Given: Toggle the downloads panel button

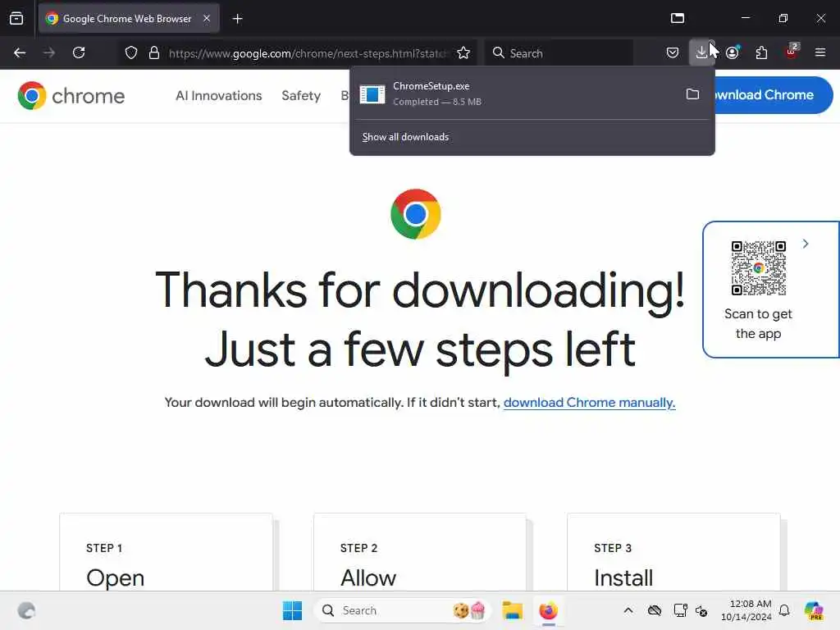Looking at the screenshot, I should tap(701, 52).
